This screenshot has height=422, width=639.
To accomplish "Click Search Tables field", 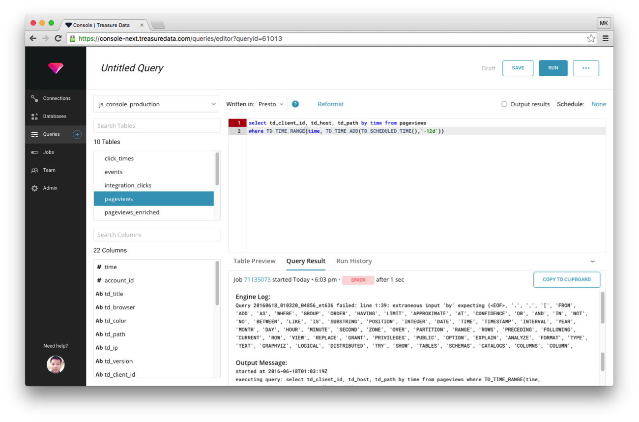I will [x=157, y=125].
